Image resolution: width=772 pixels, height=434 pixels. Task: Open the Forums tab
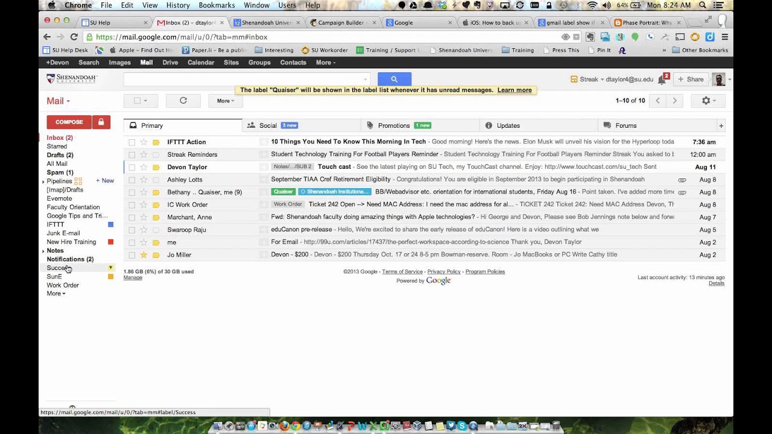(657, 125)
